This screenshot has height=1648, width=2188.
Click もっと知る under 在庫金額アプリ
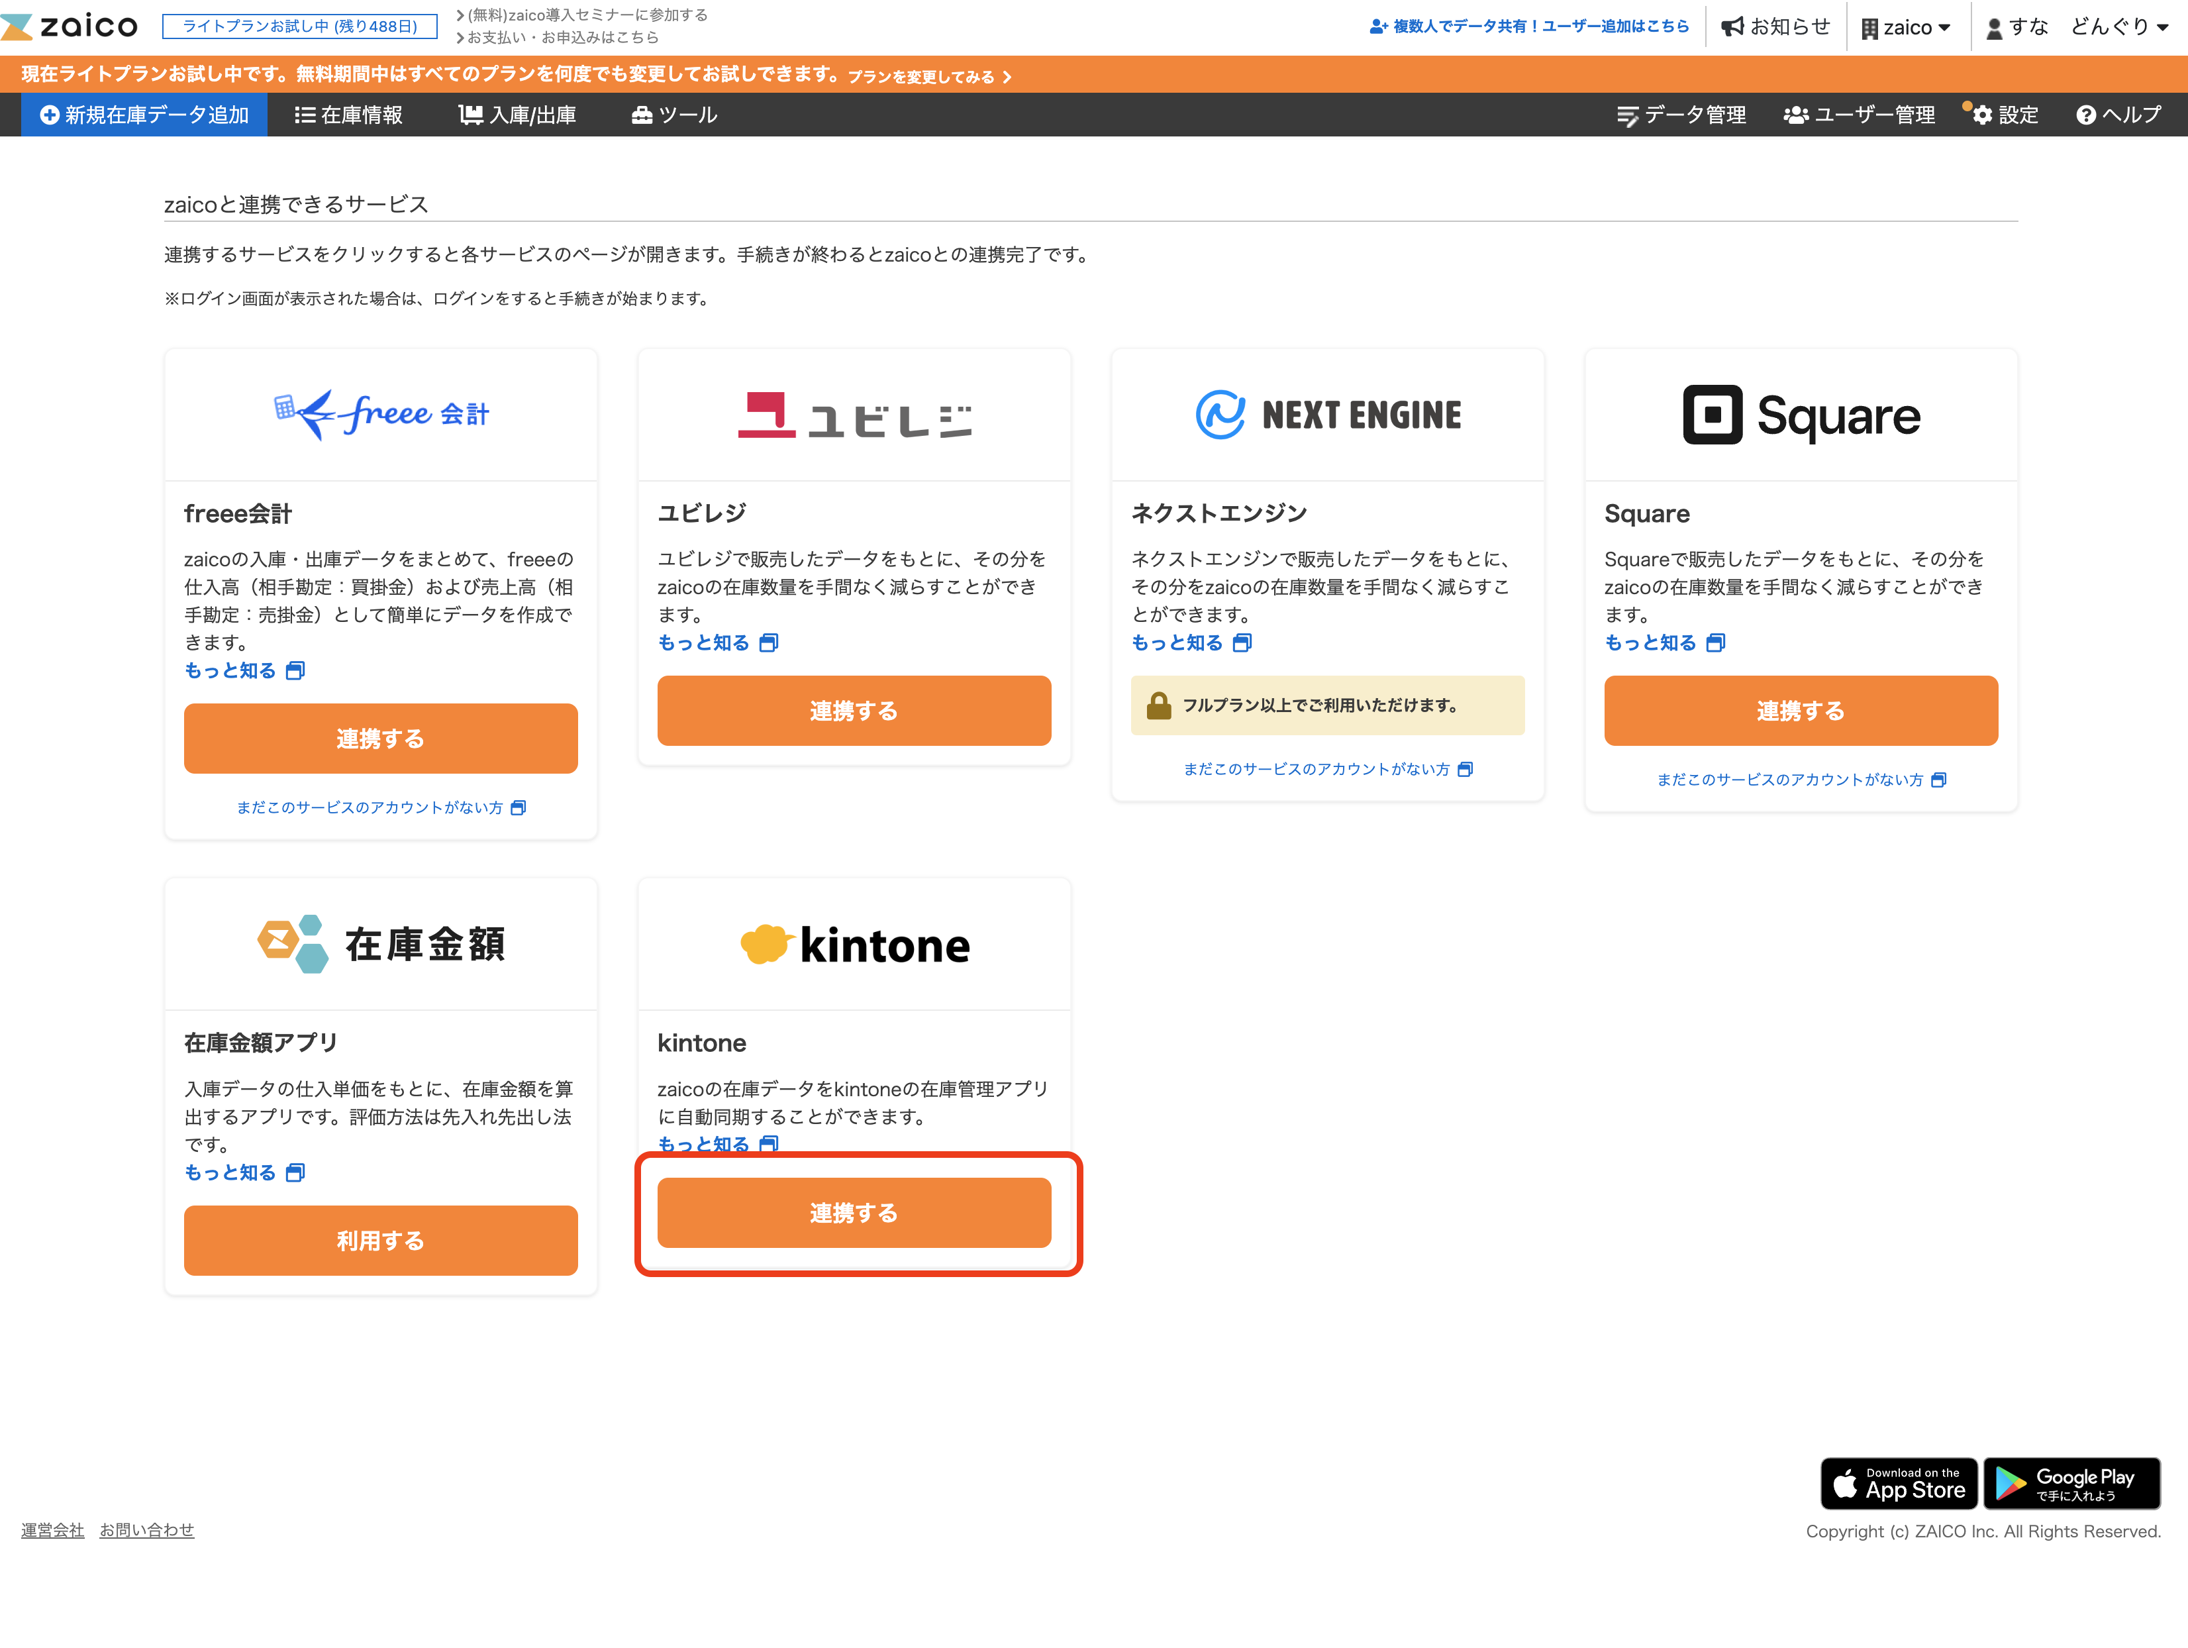(244, 1173)
